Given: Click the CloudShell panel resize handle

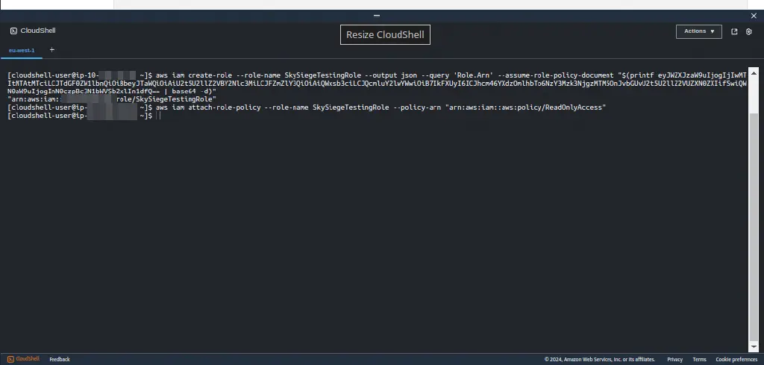Looking at the screenshot, I should 377,16.
